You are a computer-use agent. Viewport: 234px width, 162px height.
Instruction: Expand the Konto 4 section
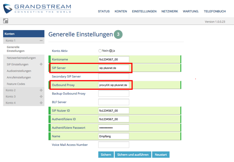point(41,103)
